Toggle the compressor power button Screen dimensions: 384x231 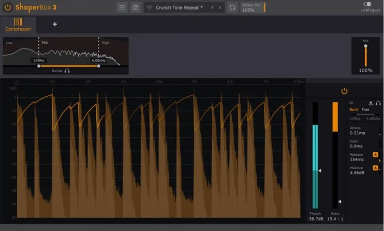coord(344,91)
